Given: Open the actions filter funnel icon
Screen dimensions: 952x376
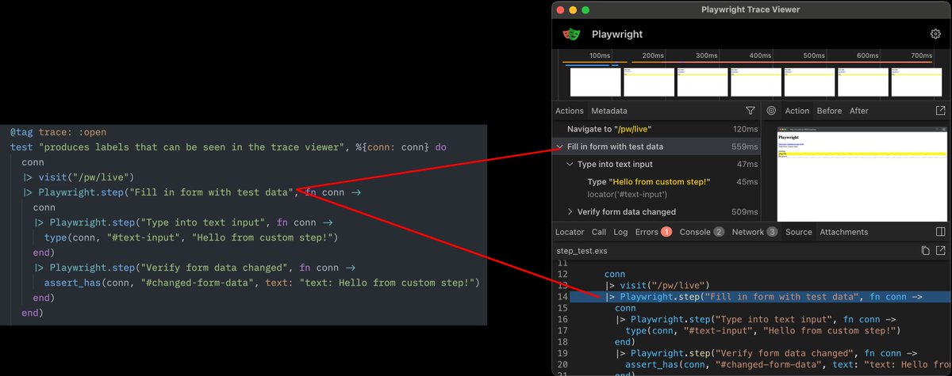Looking at the screenshot, I should coord(750,111).
